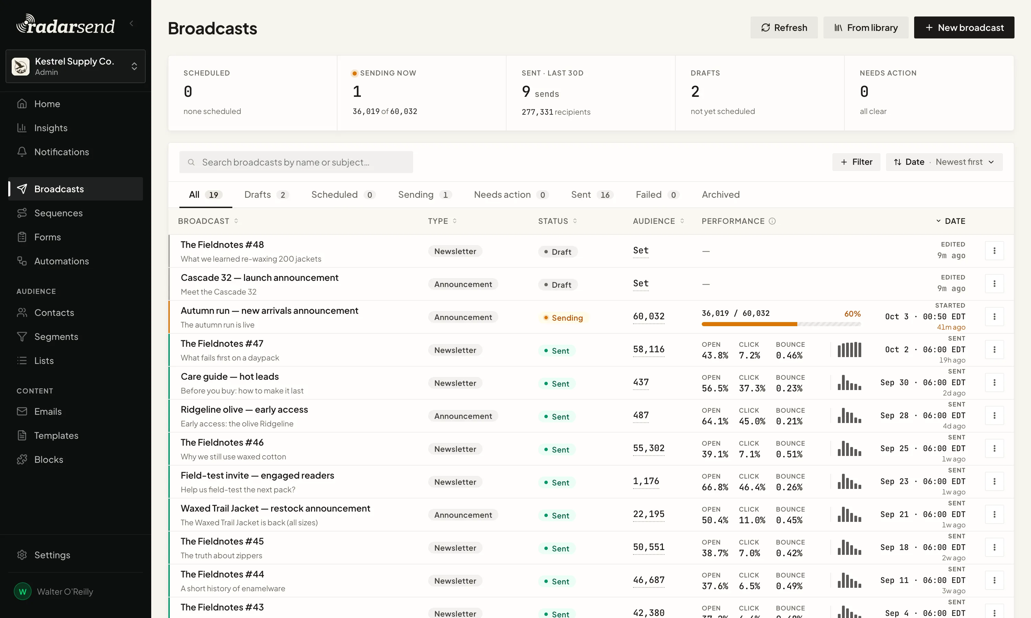Open The Fieldnotes #45 broadcast

222,541
